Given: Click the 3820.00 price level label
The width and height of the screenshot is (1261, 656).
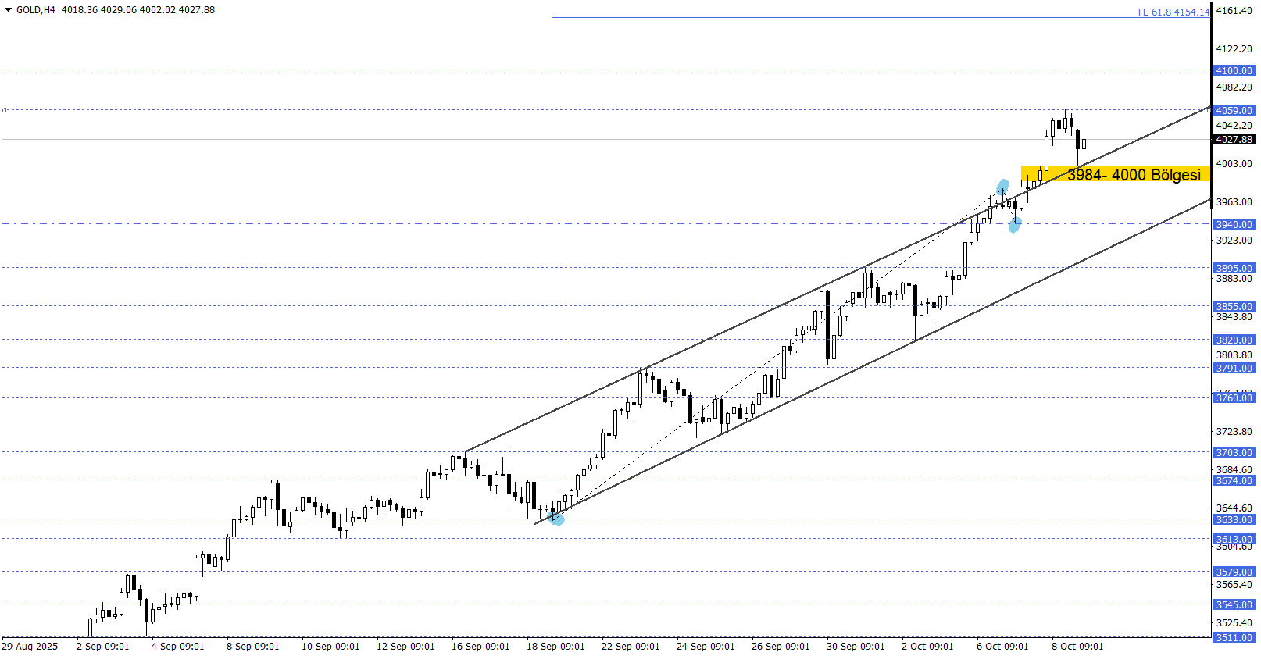Looking at the screenshot, I should tap(1234, 340).
